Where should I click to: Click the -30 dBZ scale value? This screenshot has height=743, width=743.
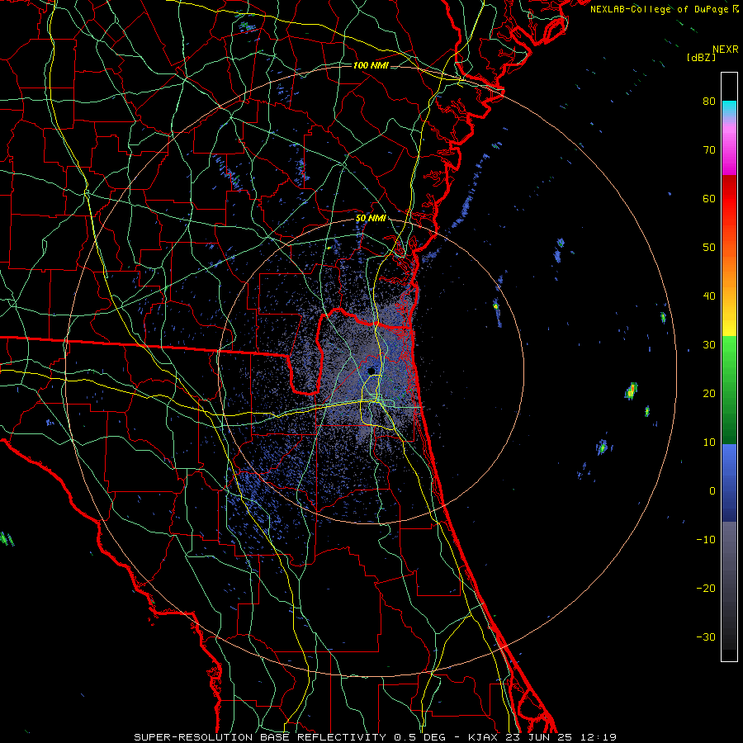pyautogui.click(x=706, y=637)
